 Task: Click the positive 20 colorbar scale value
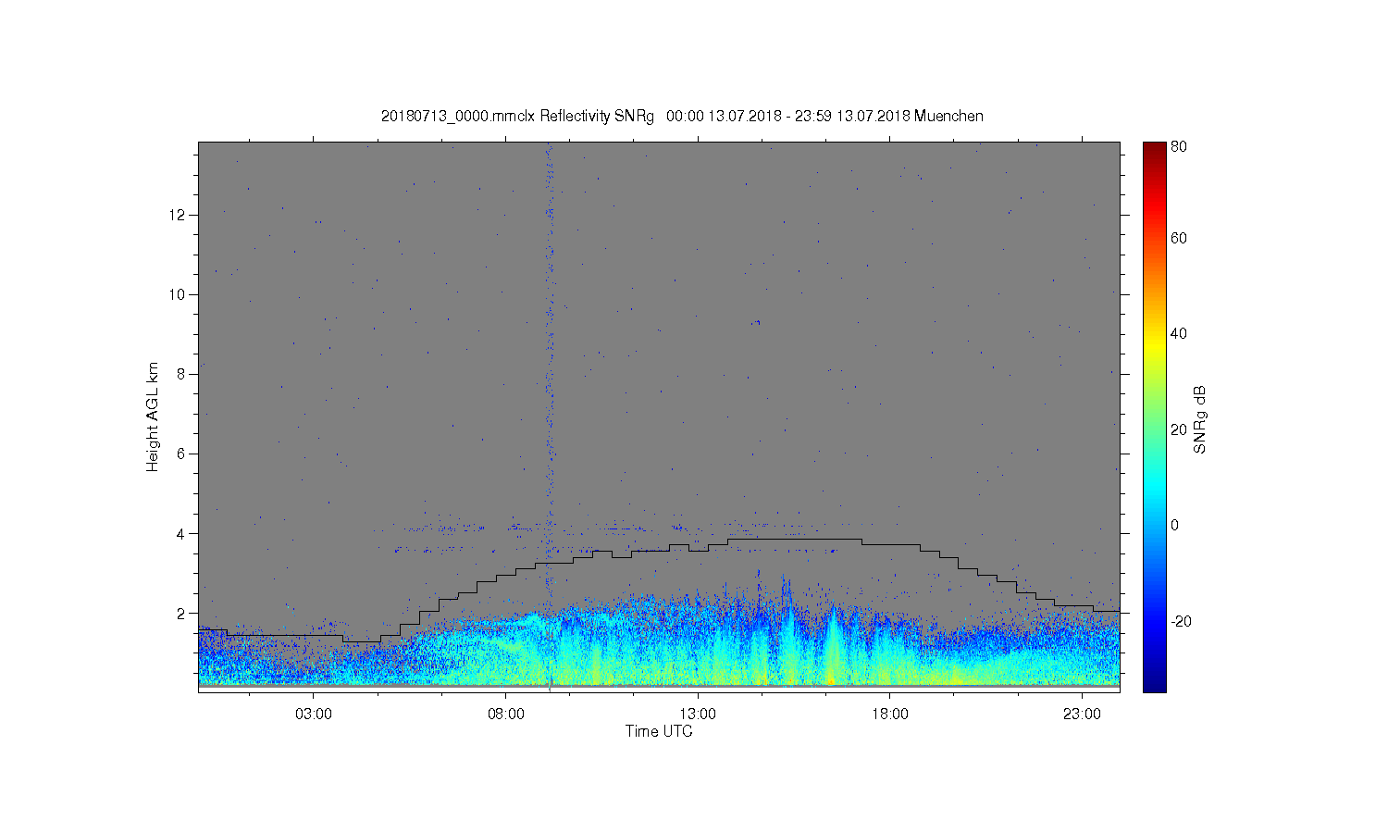pyautogui.click(x=1179, y=429)
